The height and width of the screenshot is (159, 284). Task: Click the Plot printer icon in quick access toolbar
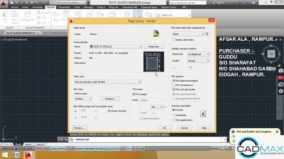(32, 3)
